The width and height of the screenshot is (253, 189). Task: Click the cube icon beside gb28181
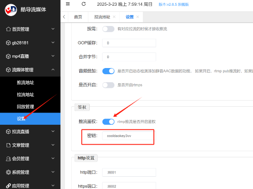tap(8, 43)
